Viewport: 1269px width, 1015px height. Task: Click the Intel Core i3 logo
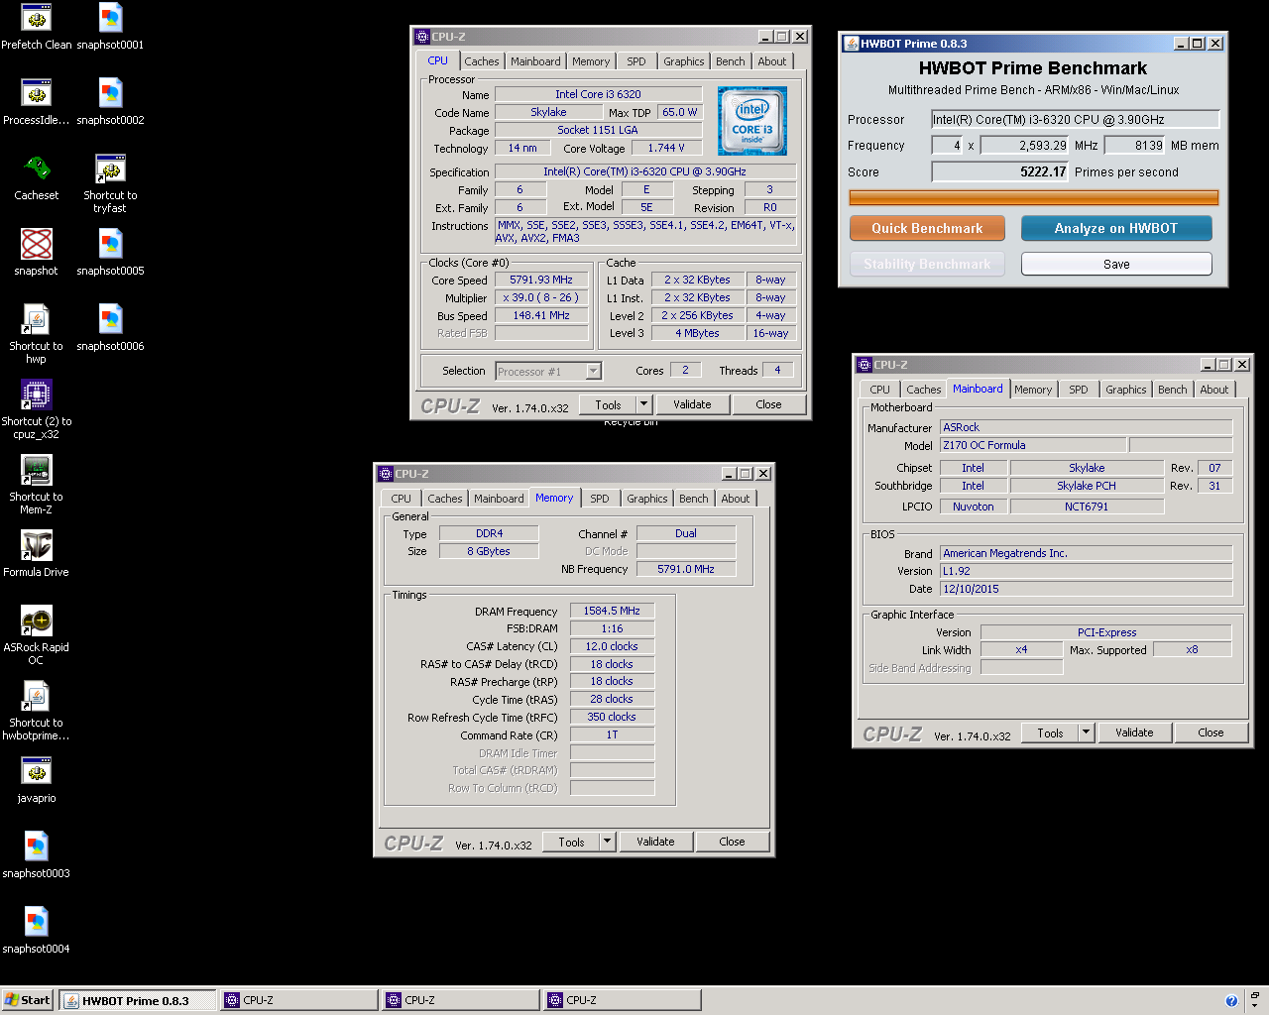coord(752,121)
